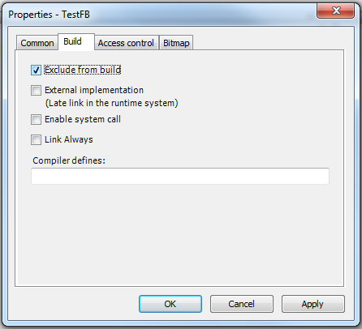This screenshot has height=329, width=362.
Task: Apply the property changes
Action: 313,304
